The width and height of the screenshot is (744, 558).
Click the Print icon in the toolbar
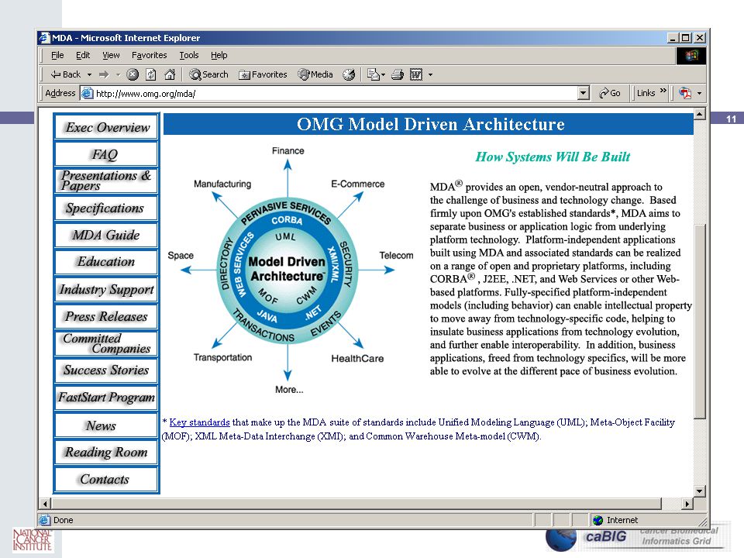[398, 74]
